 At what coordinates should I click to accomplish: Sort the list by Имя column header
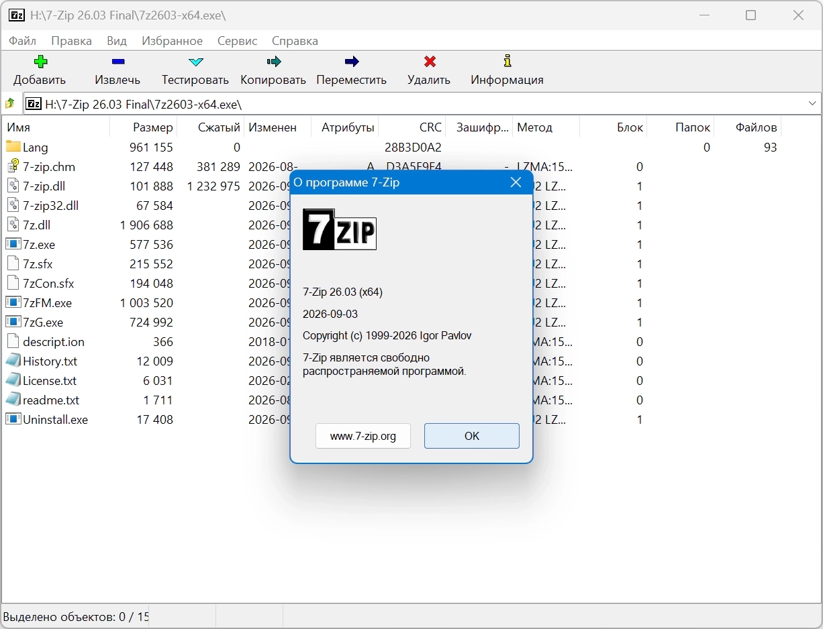56,127
